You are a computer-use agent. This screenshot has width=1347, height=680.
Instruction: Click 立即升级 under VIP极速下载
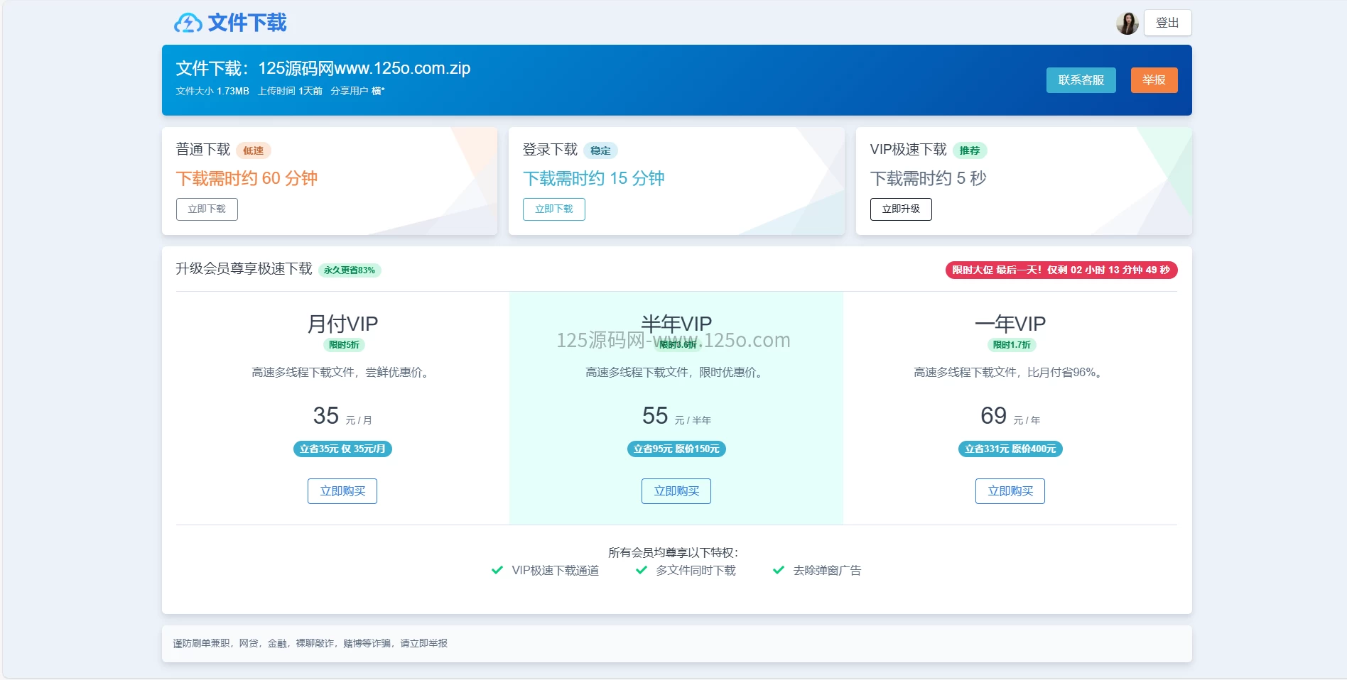tap(900, 209)
